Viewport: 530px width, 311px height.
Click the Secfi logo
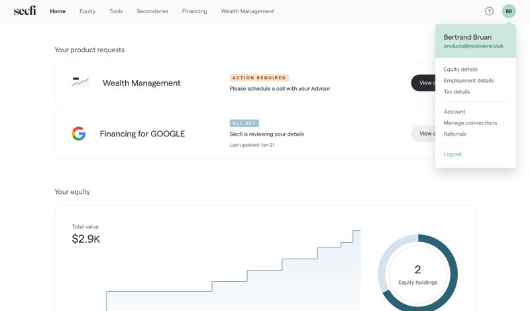tap(25, 11)
